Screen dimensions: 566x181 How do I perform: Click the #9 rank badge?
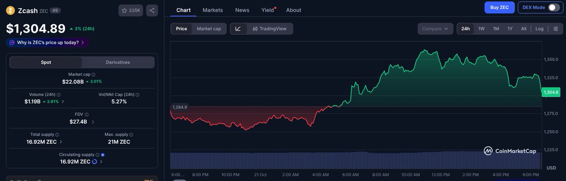click(55, 10)
